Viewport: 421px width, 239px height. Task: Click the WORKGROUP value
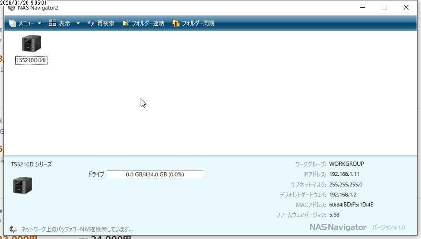(x=346, y=164)
